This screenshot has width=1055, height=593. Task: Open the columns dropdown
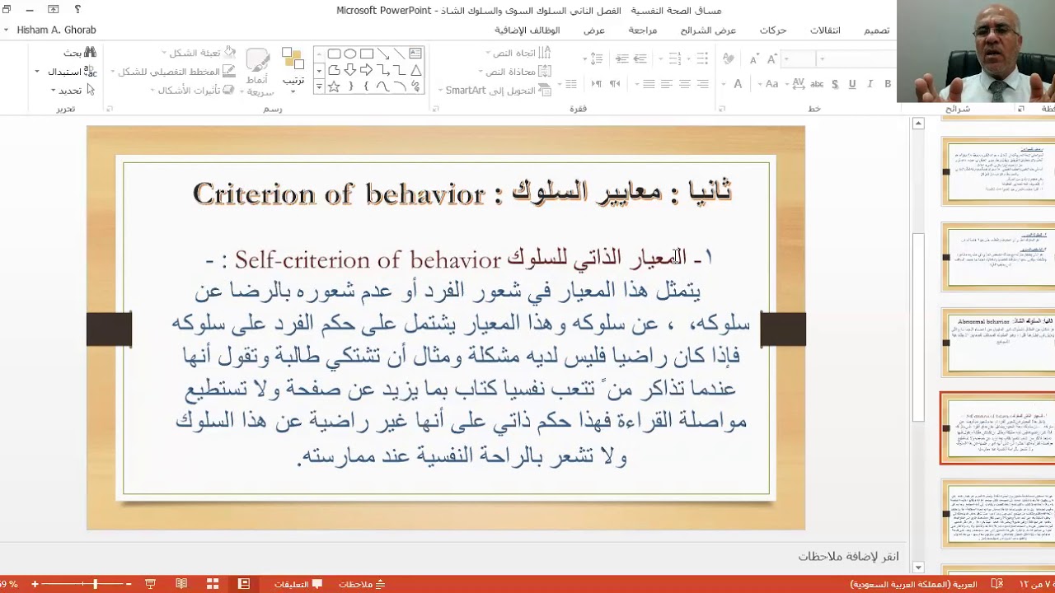[x=568, y=84]
